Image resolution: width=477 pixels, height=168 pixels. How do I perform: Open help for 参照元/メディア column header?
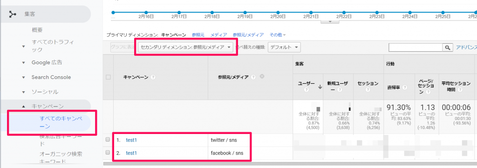tap(253, 77)
